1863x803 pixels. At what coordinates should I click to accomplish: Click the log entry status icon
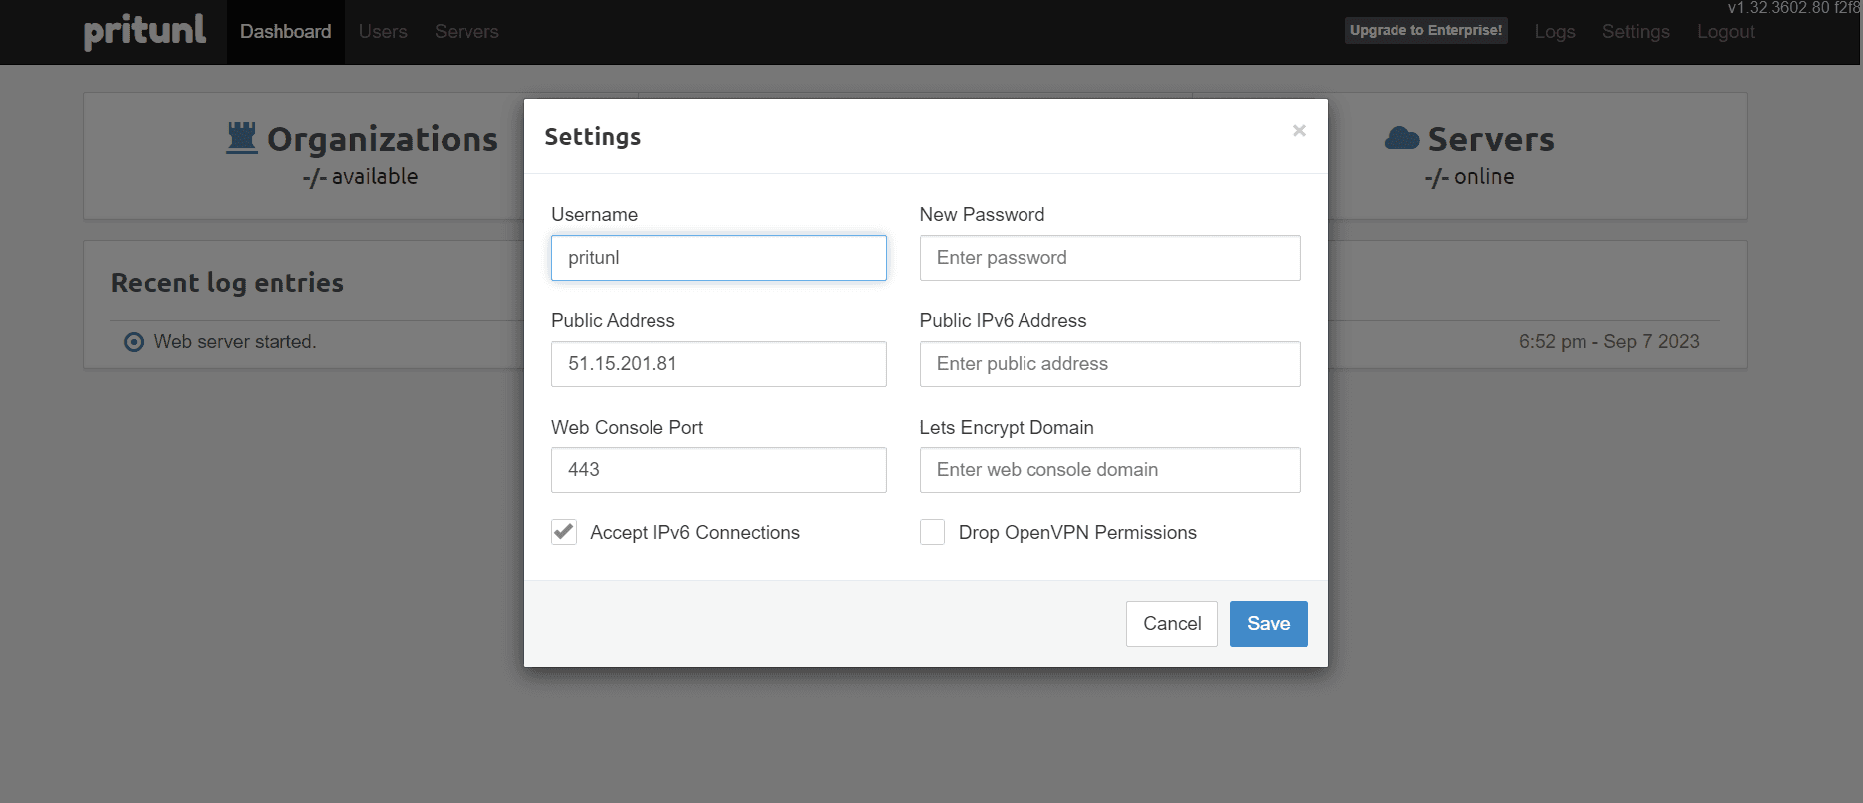(133, 341)
